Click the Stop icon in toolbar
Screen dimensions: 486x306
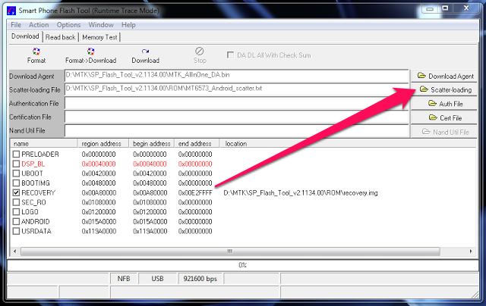[x=200, y=55]
